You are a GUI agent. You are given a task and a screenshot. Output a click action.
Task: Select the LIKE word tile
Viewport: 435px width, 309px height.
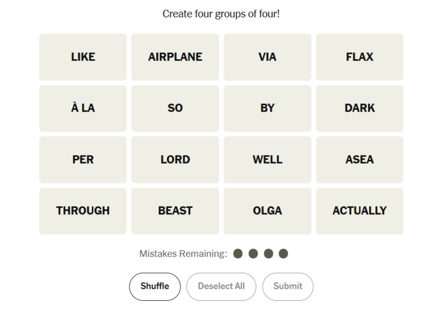coord(83,57)
